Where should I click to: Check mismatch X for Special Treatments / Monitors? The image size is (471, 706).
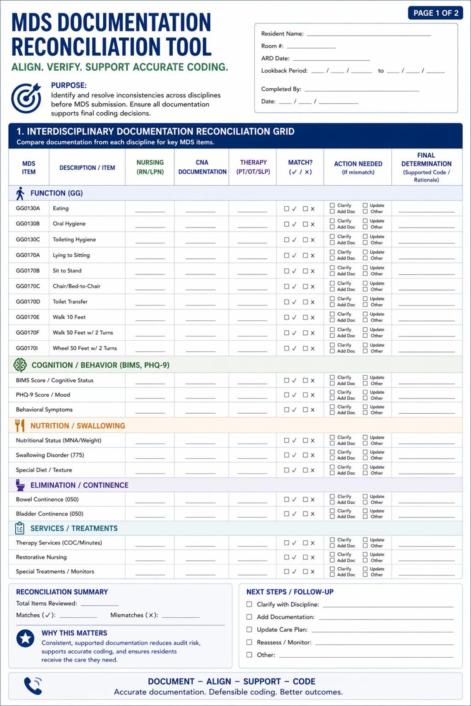coord(305,571)
